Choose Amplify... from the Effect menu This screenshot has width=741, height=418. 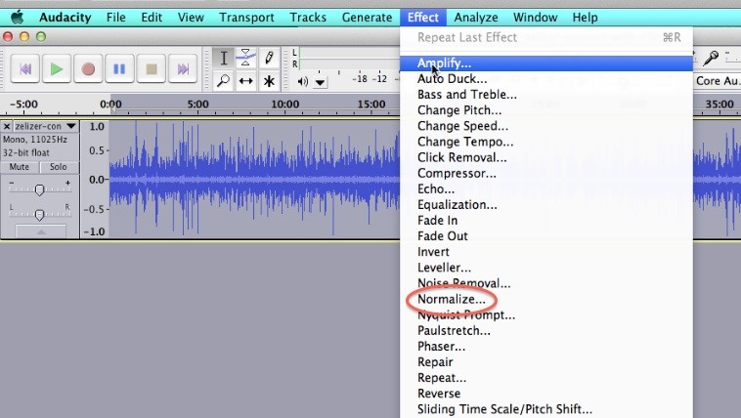click(546, 63)
